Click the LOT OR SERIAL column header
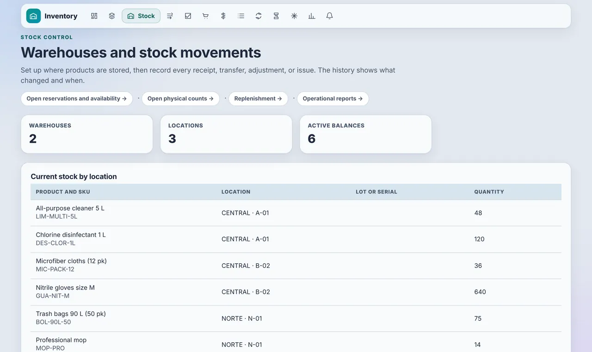The height and width of the screenshot is (352, 592). point(376,192)
